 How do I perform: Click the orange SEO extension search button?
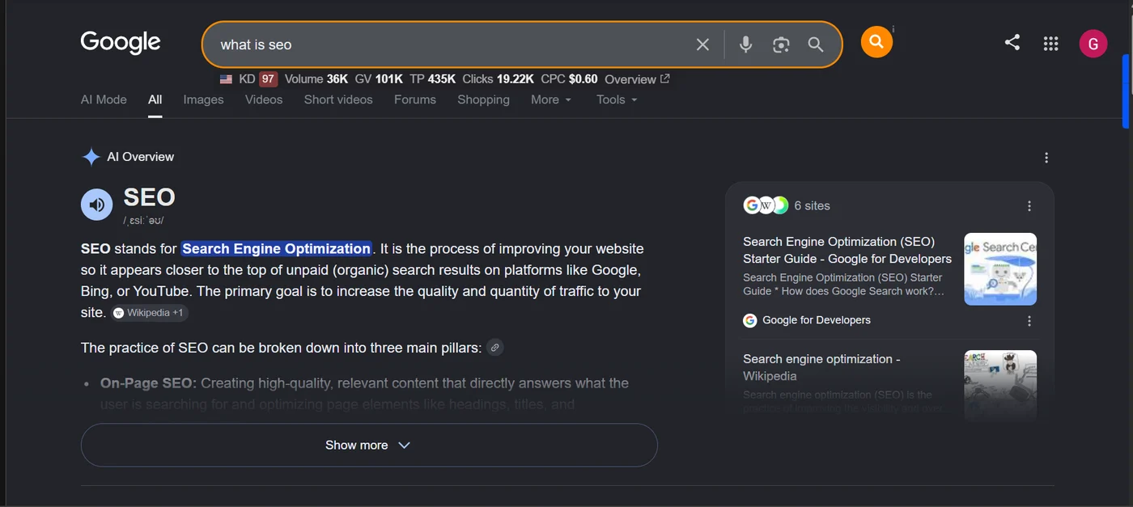[876, 41]
